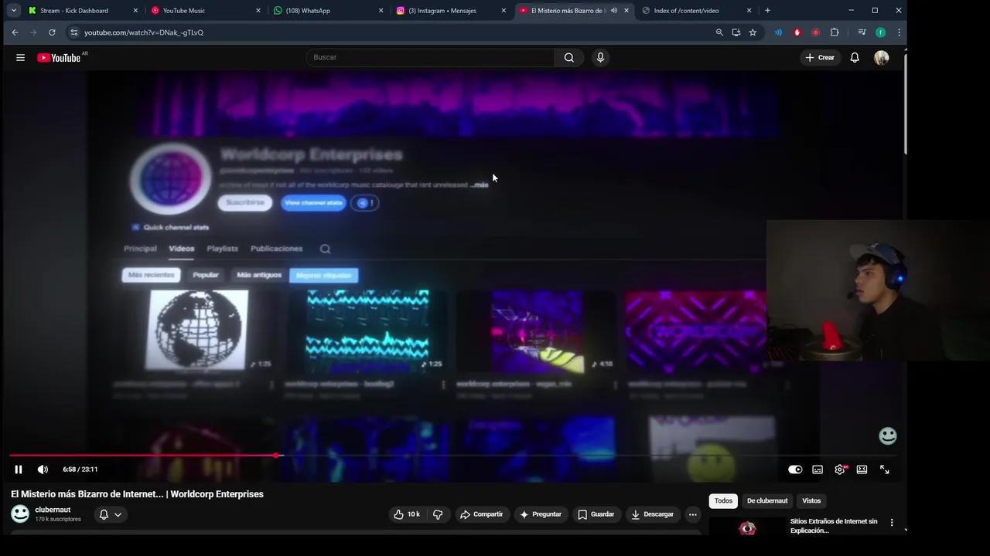
Task: Click the Guardar button
Action: tap(596, 514)
